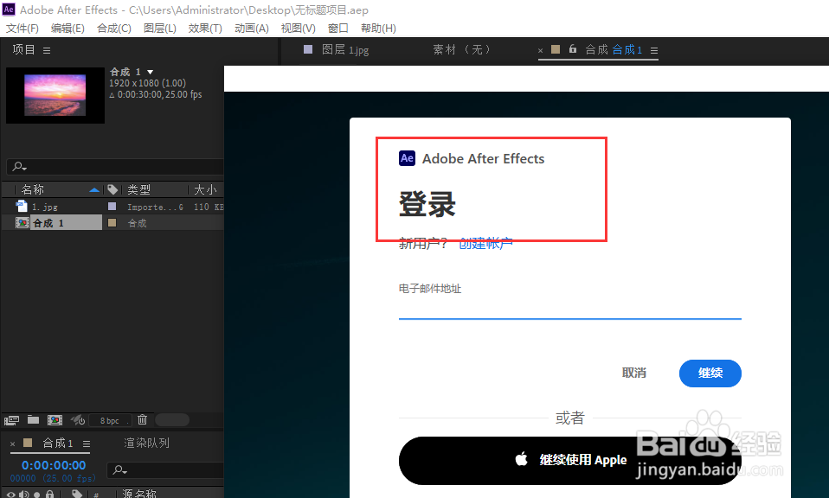Click the video eye column icon in timeline

tap(10, 495)
